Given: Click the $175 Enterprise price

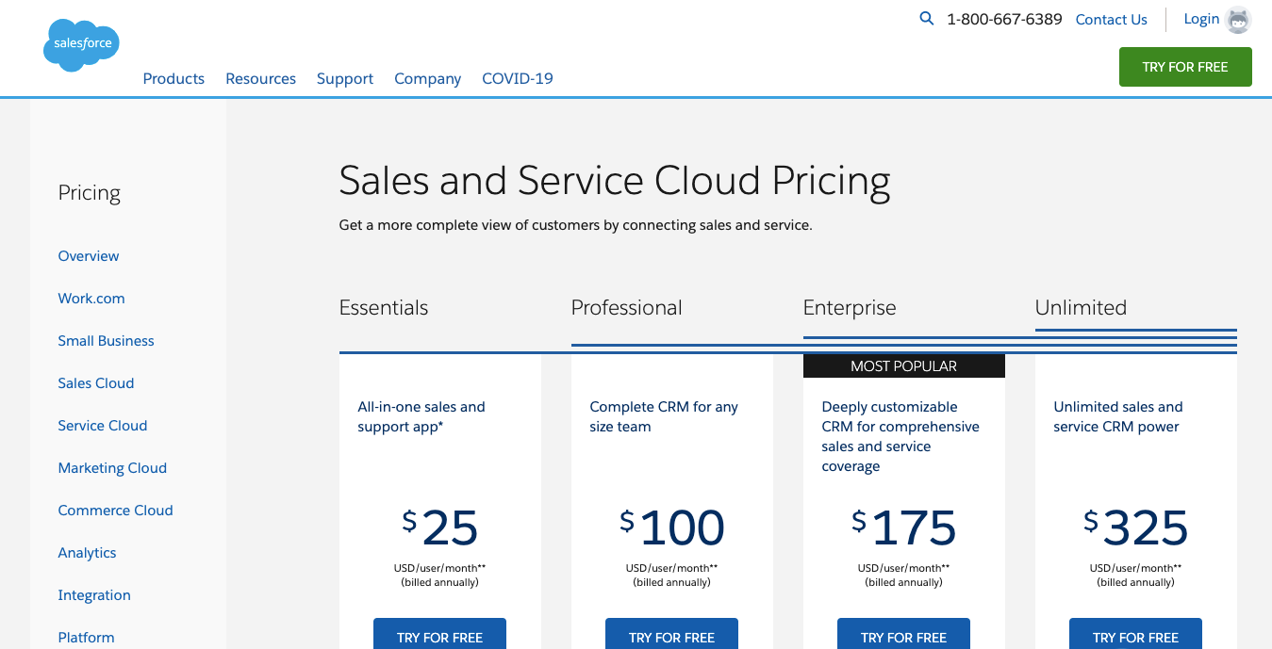Looking at the screenshot, I should 904,527.
